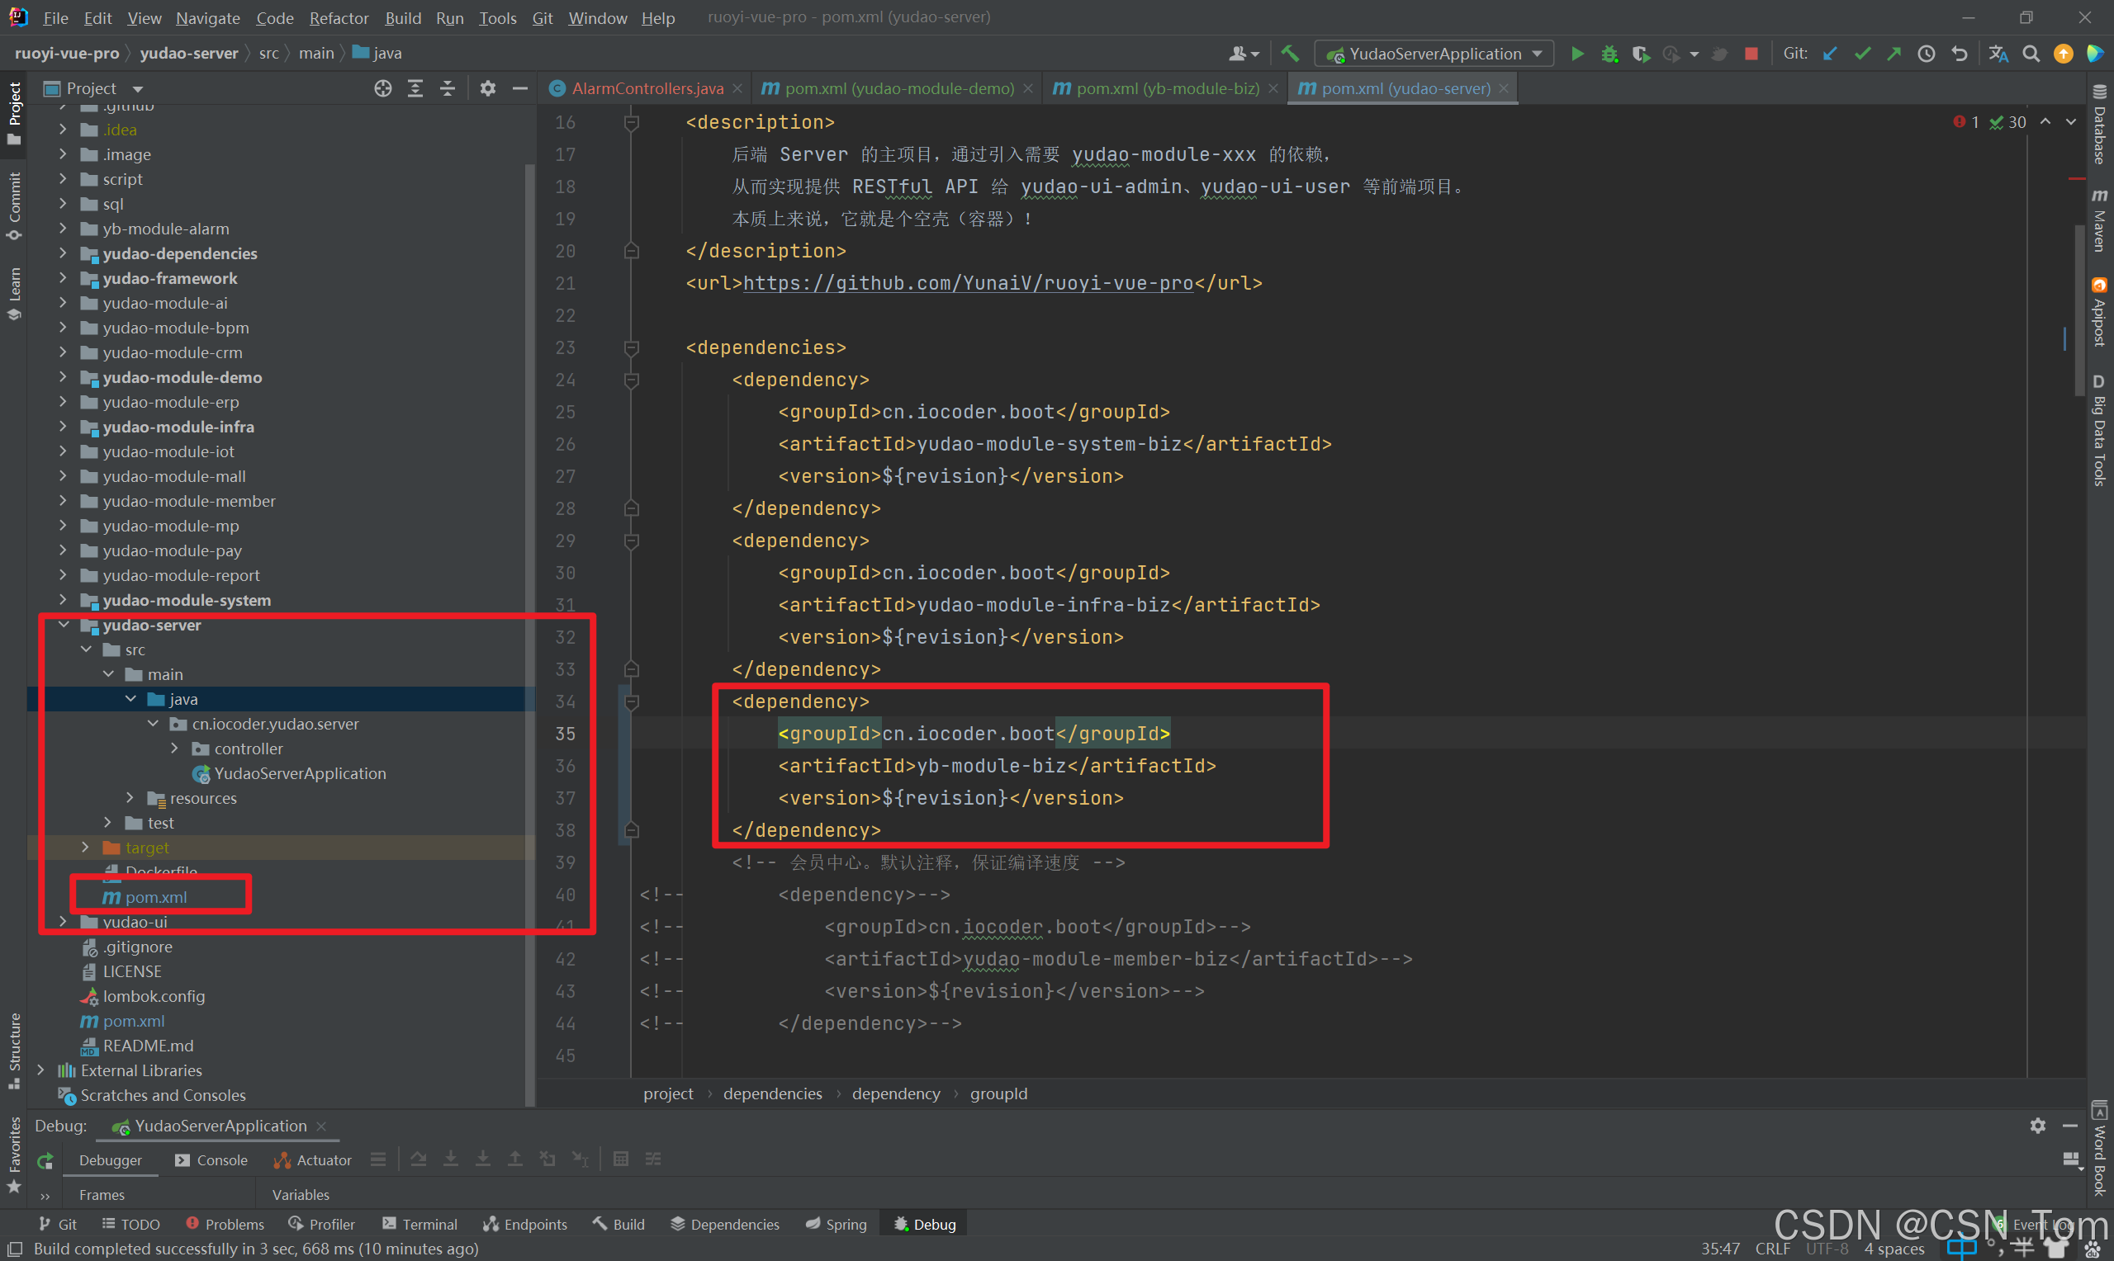Open the Maven tool window
The width and height of the screenshot is (2114, 1261).
2100,221
